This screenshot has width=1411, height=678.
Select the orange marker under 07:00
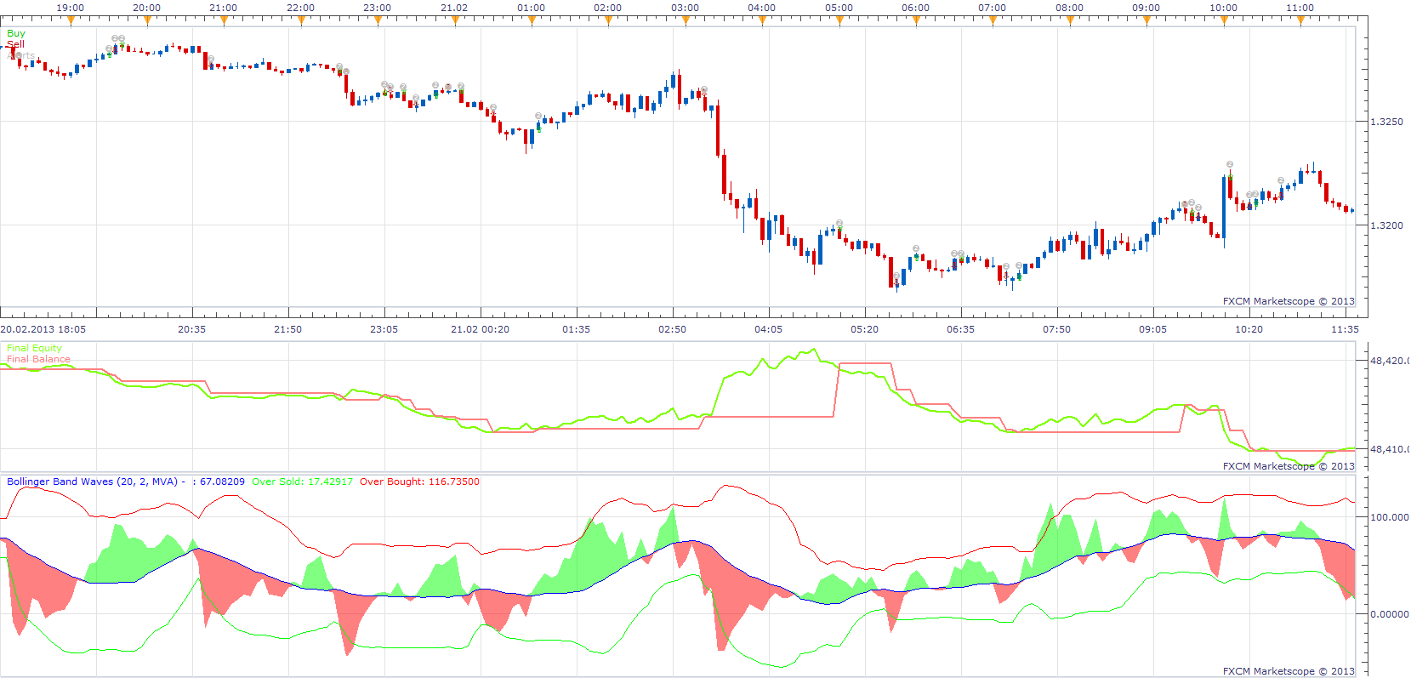993,21
